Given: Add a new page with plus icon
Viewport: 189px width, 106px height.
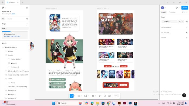Looking at the screenshot, I should click(27, 24).
